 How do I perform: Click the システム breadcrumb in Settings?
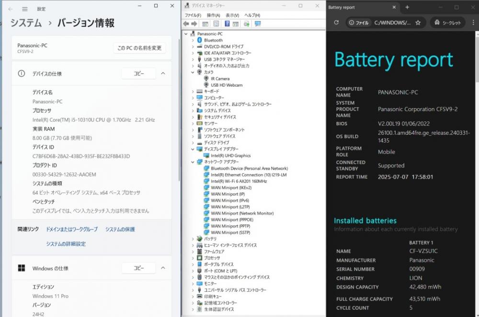click(26, 23)
